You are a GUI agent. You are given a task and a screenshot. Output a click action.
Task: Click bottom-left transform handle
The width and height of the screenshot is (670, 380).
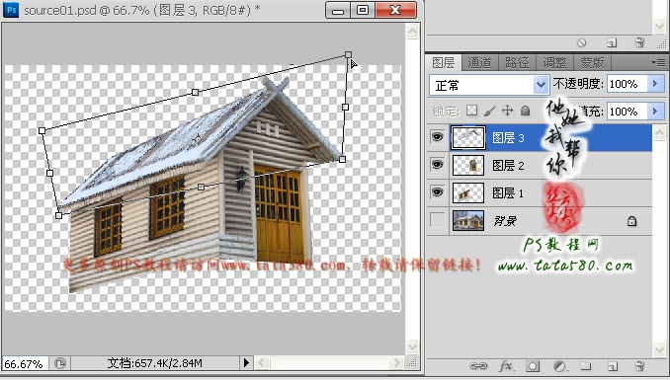59,215
